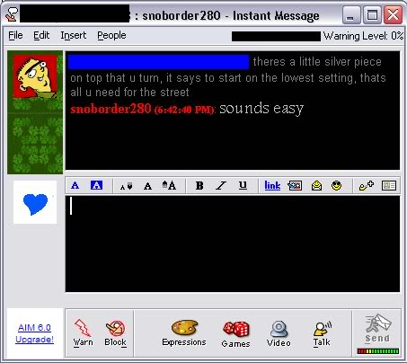Set the text foreground color

(x=75, y=185)
